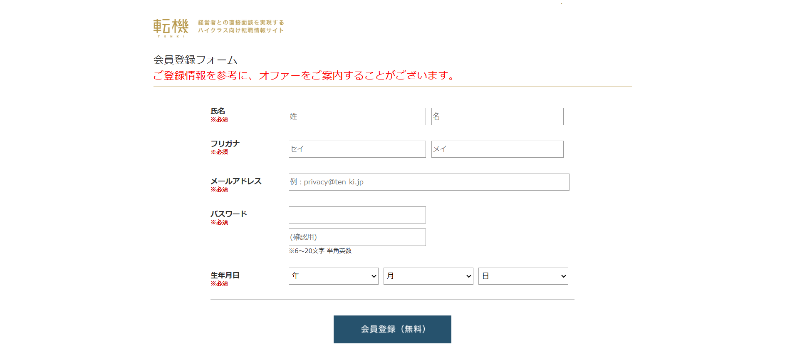Click the ハイクラス向け転職情報サイト tagline text

click(240, 30)
